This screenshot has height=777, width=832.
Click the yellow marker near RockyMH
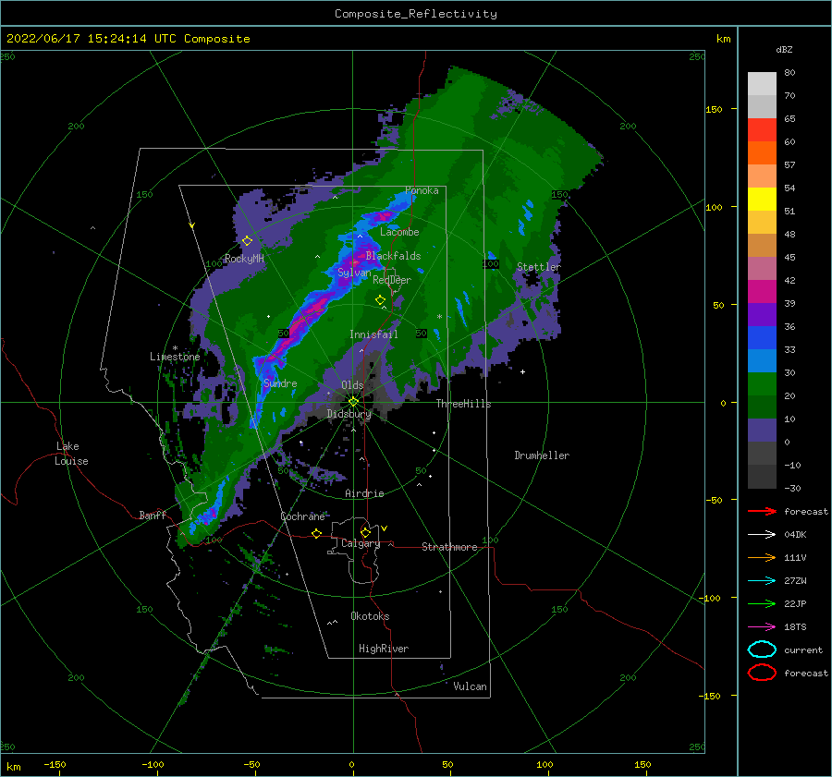[x=247, y=241]
